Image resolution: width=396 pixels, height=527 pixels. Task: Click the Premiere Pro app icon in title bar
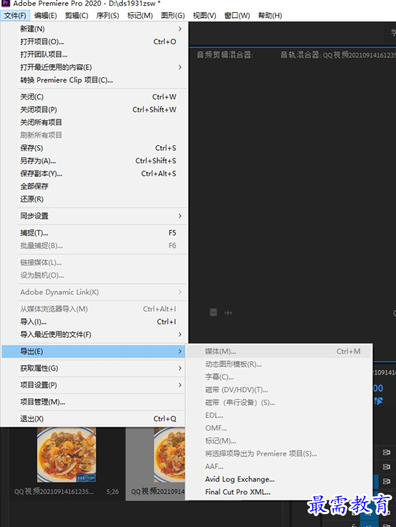[6, 4]
